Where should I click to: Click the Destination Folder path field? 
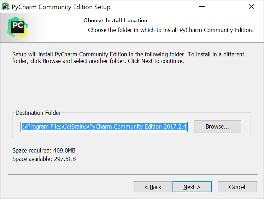pos(104,127)
